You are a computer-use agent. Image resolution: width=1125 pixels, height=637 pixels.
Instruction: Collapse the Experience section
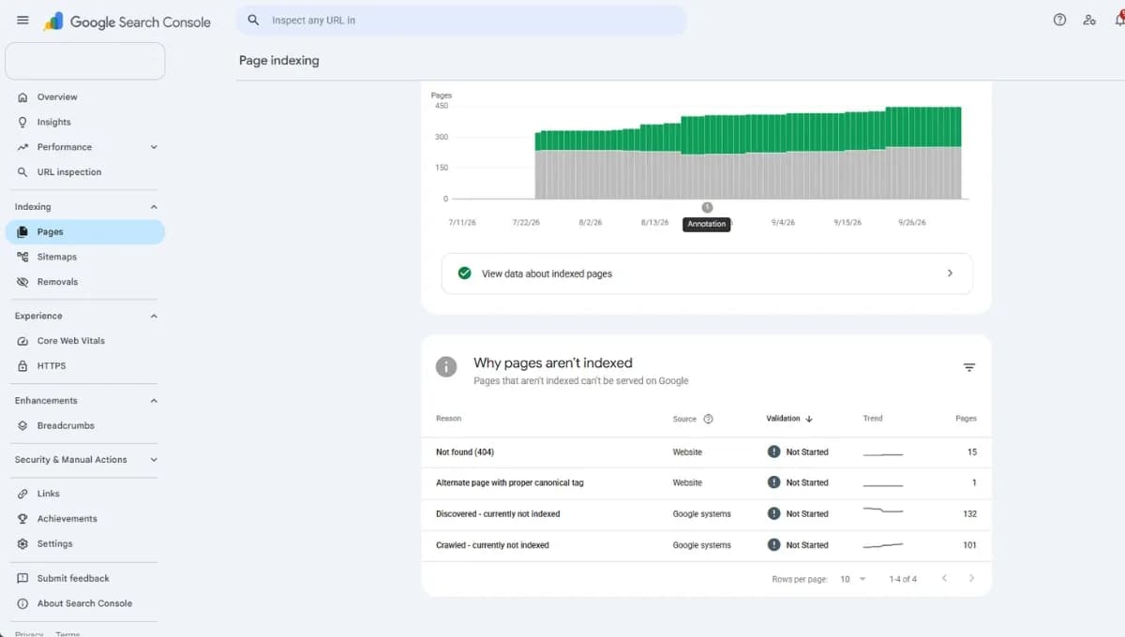(154, 317)
